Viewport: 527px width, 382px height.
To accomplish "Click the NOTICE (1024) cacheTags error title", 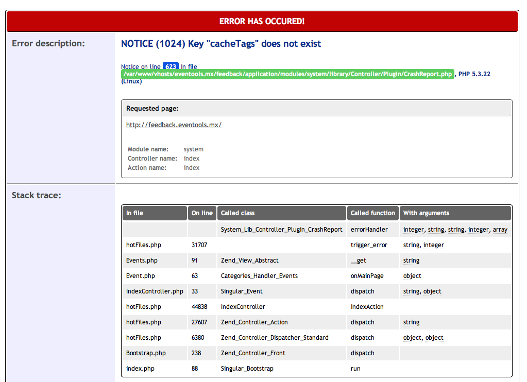I will [x=221, y=44].
